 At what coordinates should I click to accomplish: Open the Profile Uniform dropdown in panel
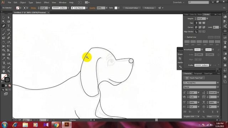(211, 65)
